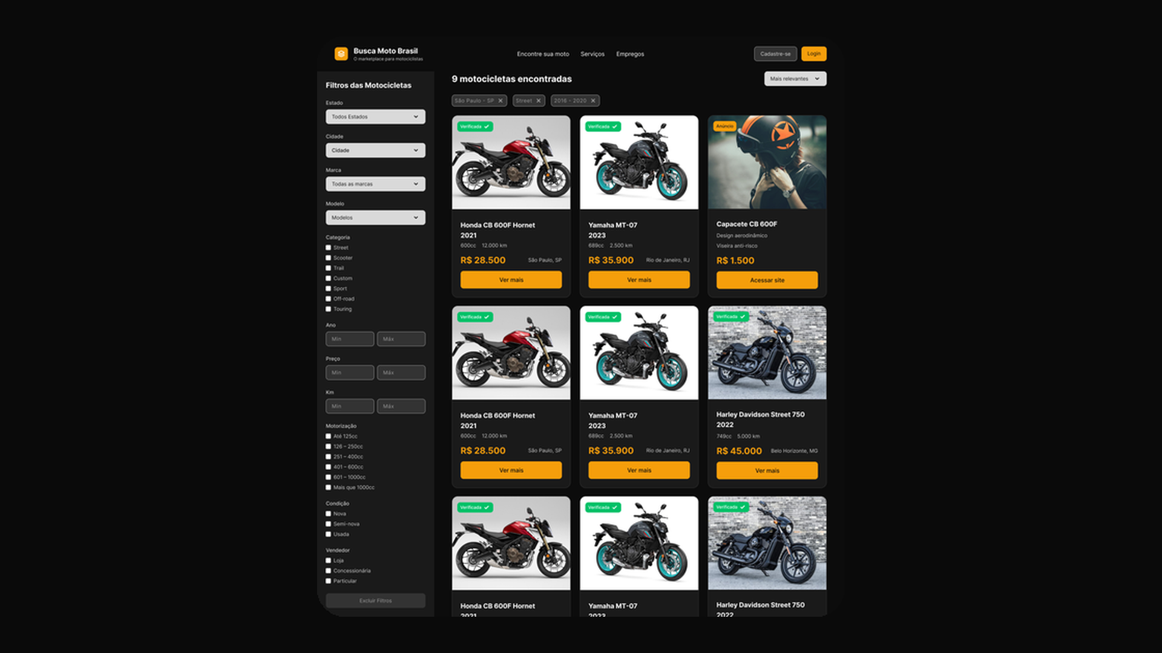Open the Modelos dropdown

pyautogui.click(x=375, y=218)
